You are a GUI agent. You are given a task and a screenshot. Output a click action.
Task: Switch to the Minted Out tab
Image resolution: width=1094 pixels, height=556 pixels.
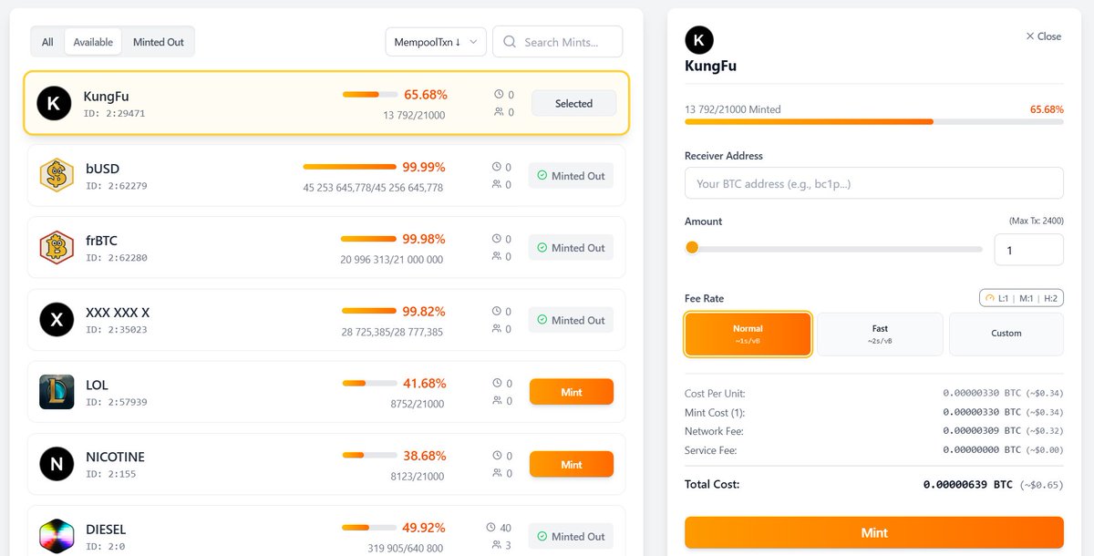159,42
